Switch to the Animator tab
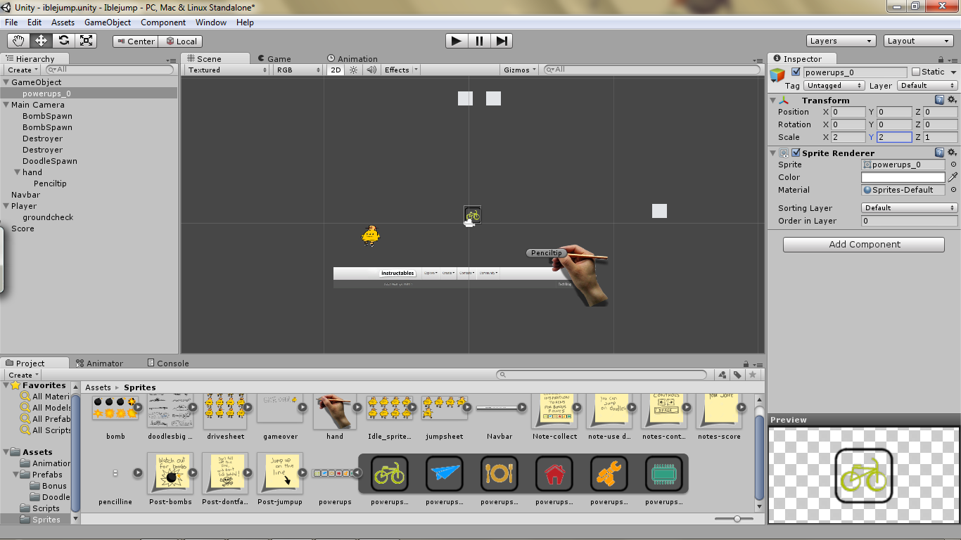 (99, 364)
